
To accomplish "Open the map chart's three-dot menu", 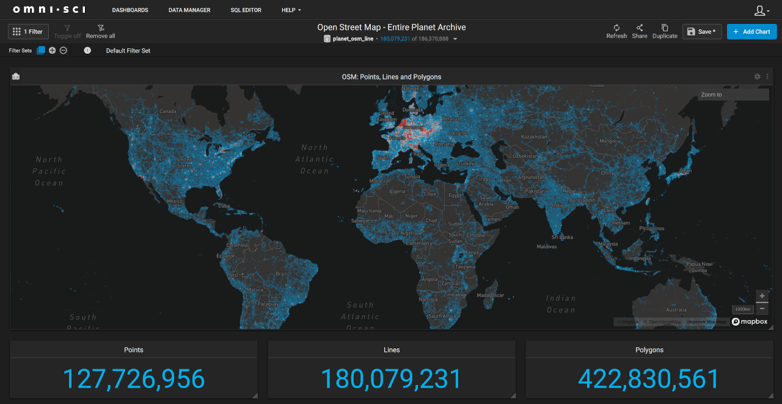I will 767,77.
